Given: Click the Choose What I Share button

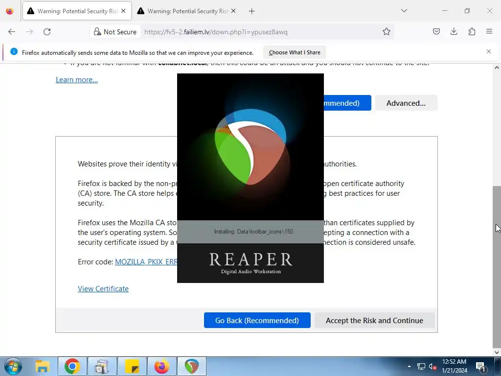Looking at the screenshot, I should (x=294, y=52).
